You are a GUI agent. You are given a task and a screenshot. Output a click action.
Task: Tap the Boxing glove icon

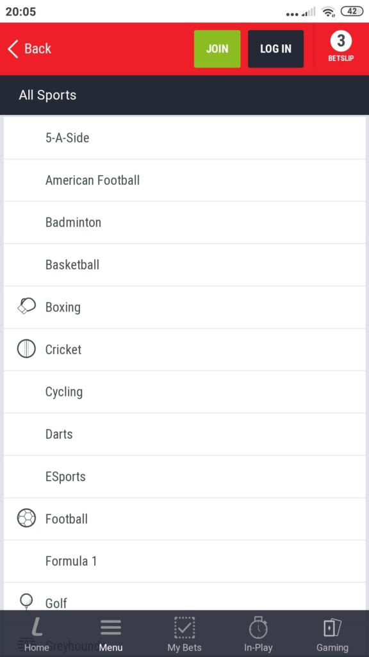26,306
